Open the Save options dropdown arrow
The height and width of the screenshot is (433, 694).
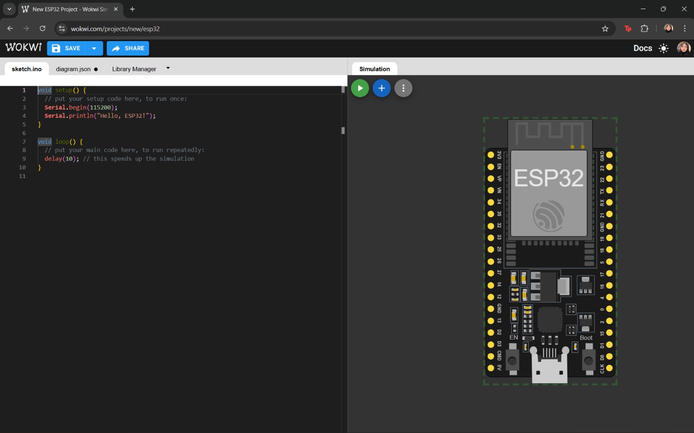pyautogui.click(x=94, y=48)
